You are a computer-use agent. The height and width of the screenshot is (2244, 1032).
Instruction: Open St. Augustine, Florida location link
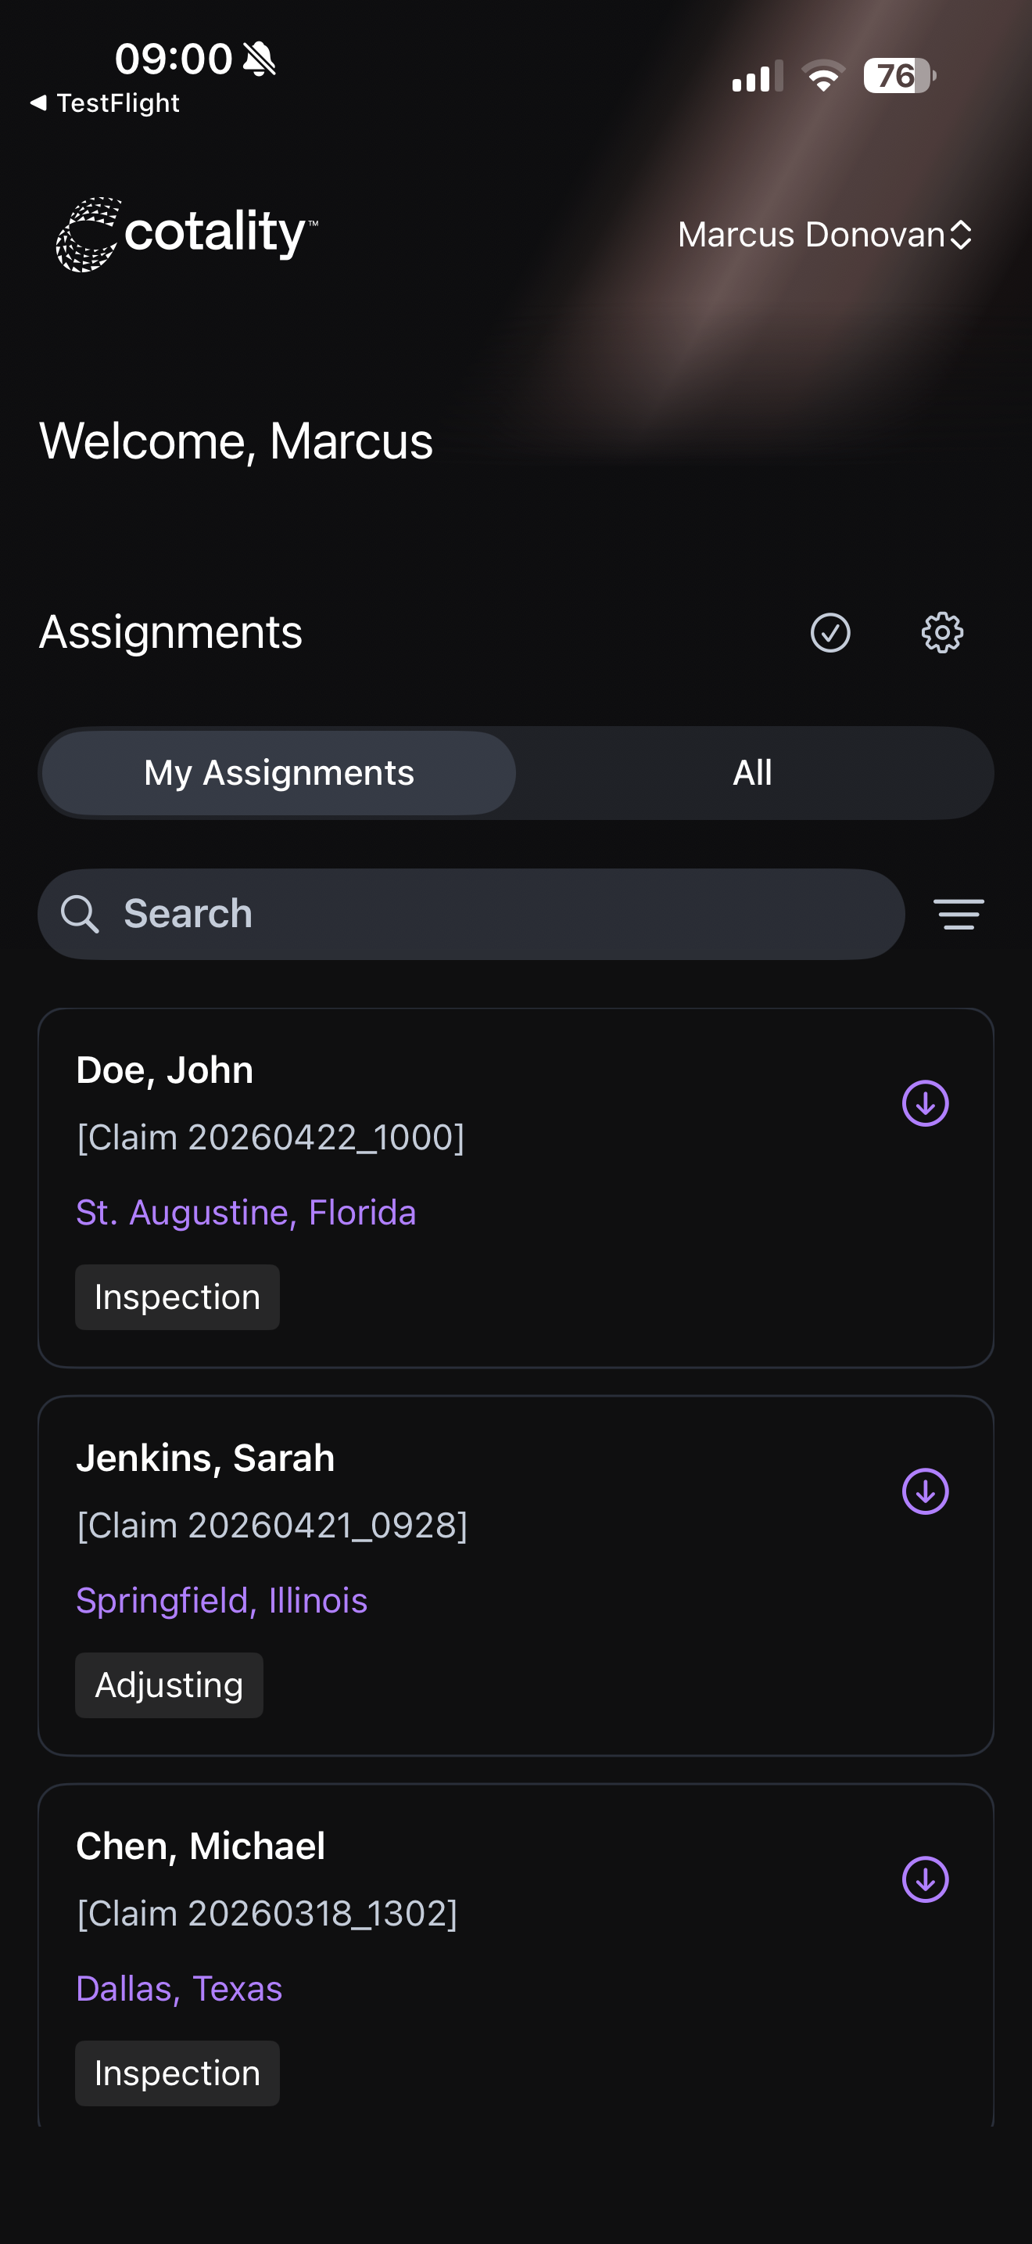[246, 1213]
